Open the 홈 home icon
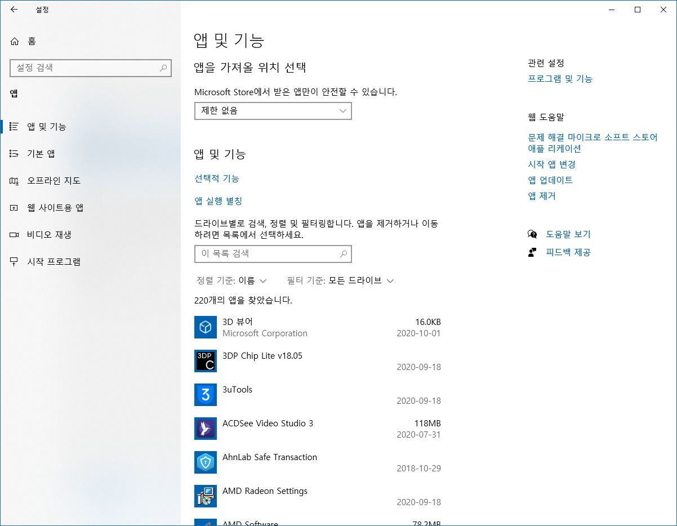The image size is (677, 526). point(15,41)
